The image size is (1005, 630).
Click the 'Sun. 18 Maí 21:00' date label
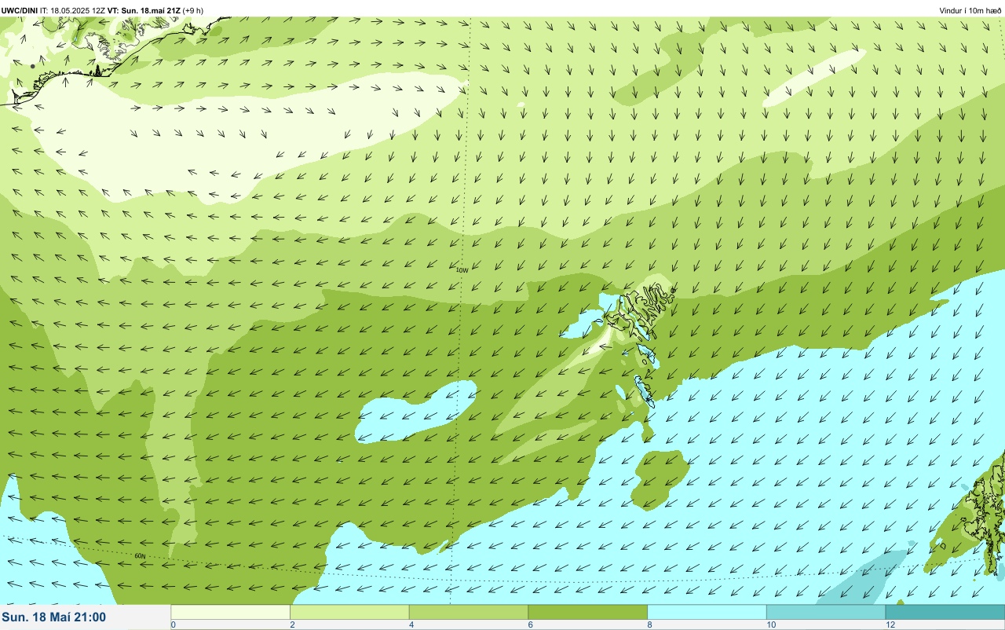[x=54, y=617]
